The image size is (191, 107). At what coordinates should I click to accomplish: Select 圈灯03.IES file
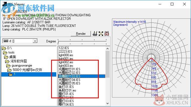tap(66, 101)
